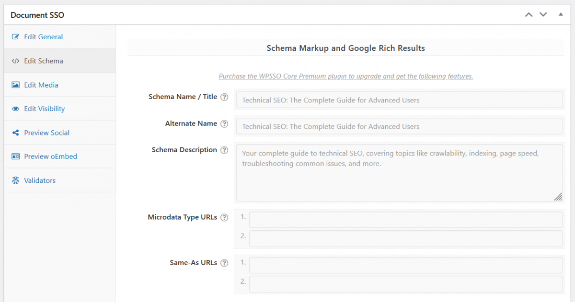Image resolution: width=575 pixels, height=302 pixels.
Task: Click the Edit General pencil icon
Action: [14, 36]
